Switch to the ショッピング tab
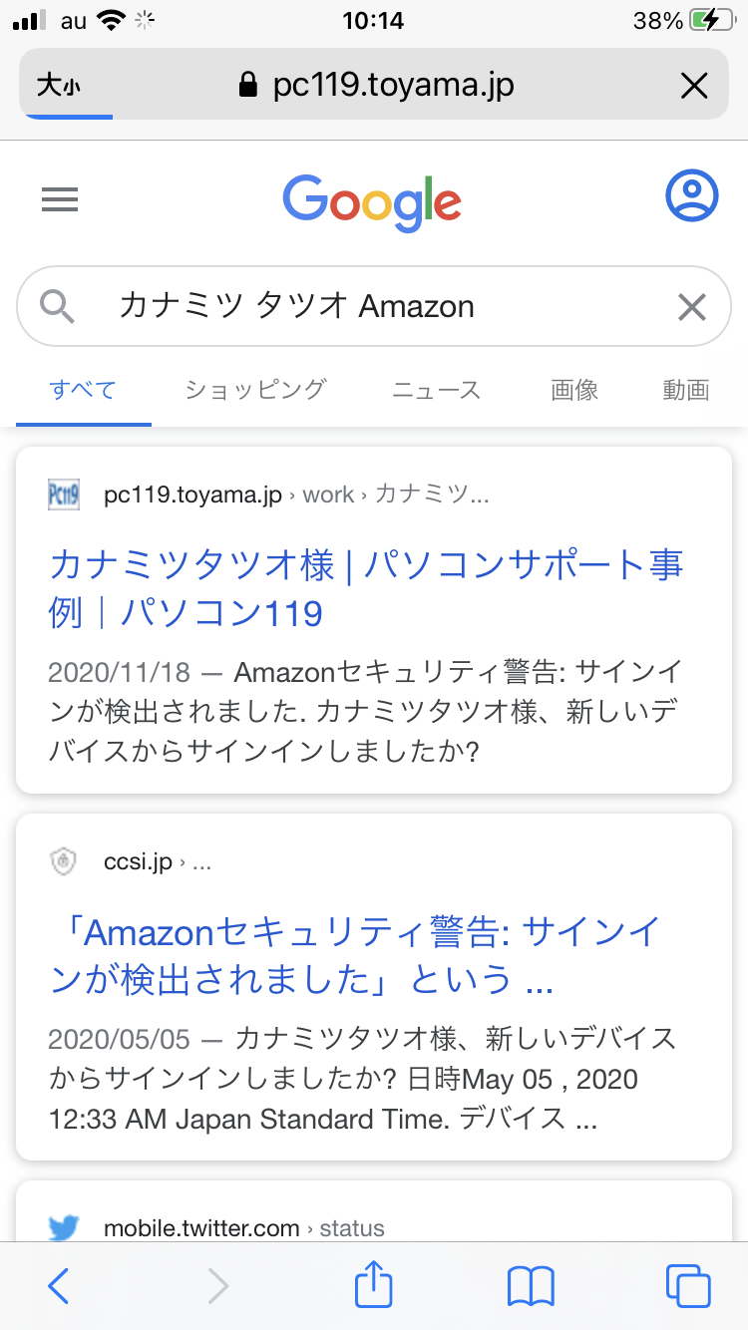Image resolution: width=748 pixels, height=1330 pixels. (x=255, y=390)
